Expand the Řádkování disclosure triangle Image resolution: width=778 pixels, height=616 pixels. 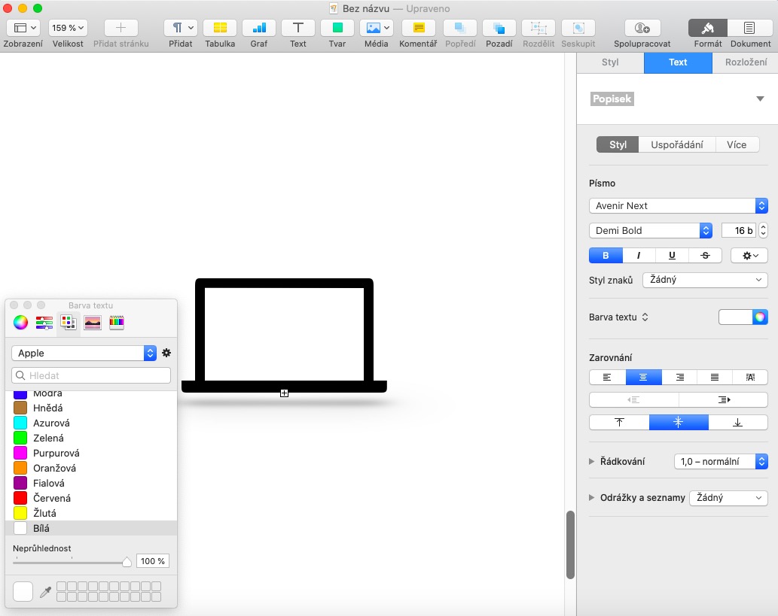click(x=591, y=461)
